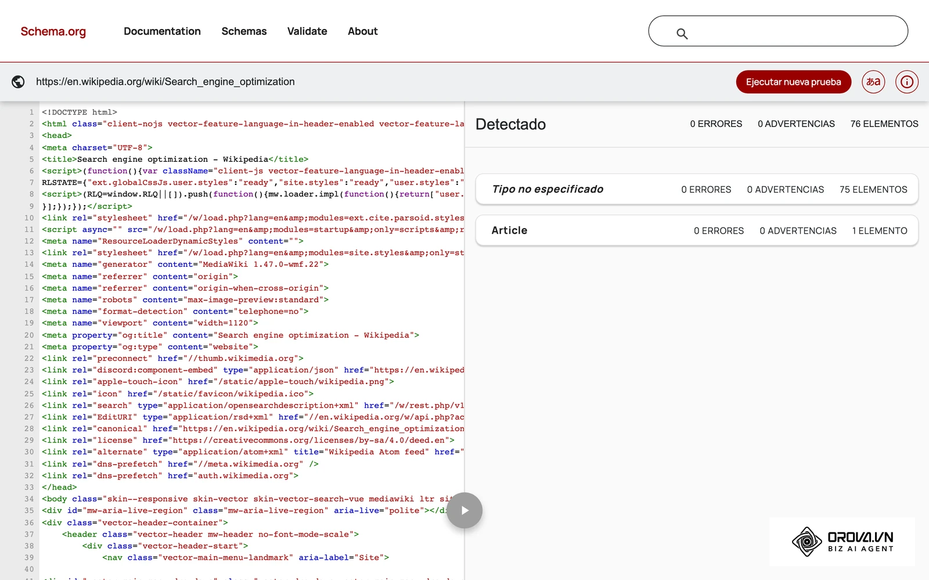929x580 pixels.
Task: Expand the Article result row
Action: point(697,230)
